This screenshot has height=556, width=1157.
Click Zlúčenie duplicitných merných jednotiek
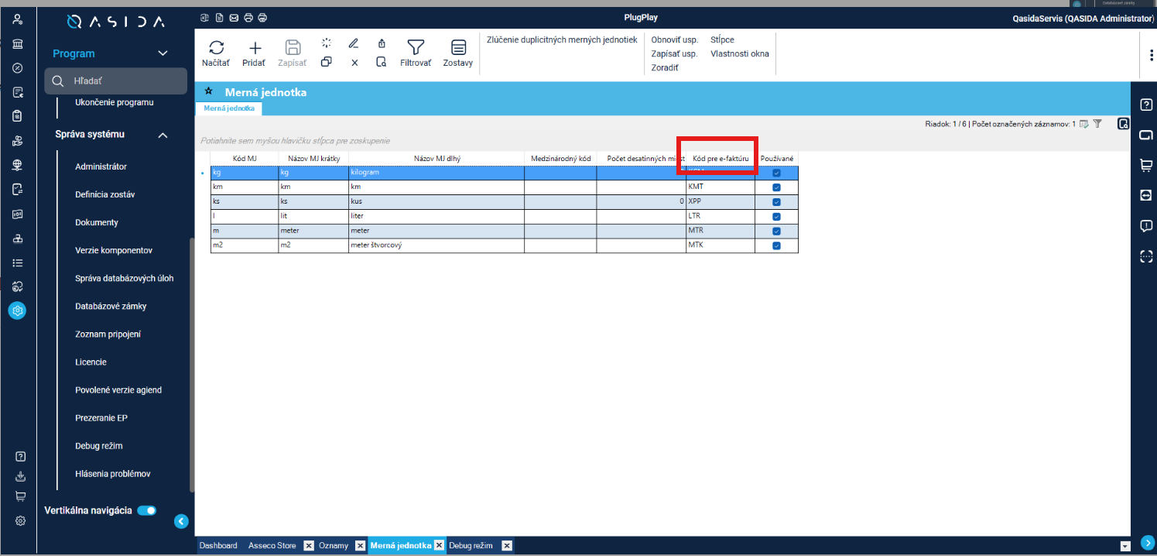[562, 39]
